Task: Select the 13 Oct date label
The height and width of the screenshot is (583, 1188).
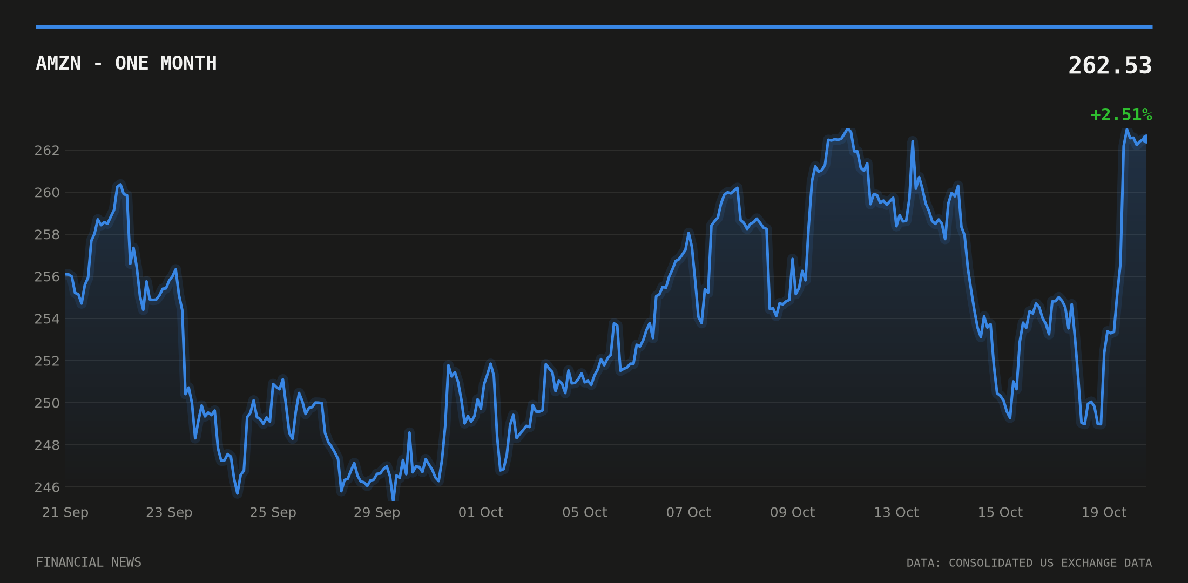Action: [x=896, y=512]
